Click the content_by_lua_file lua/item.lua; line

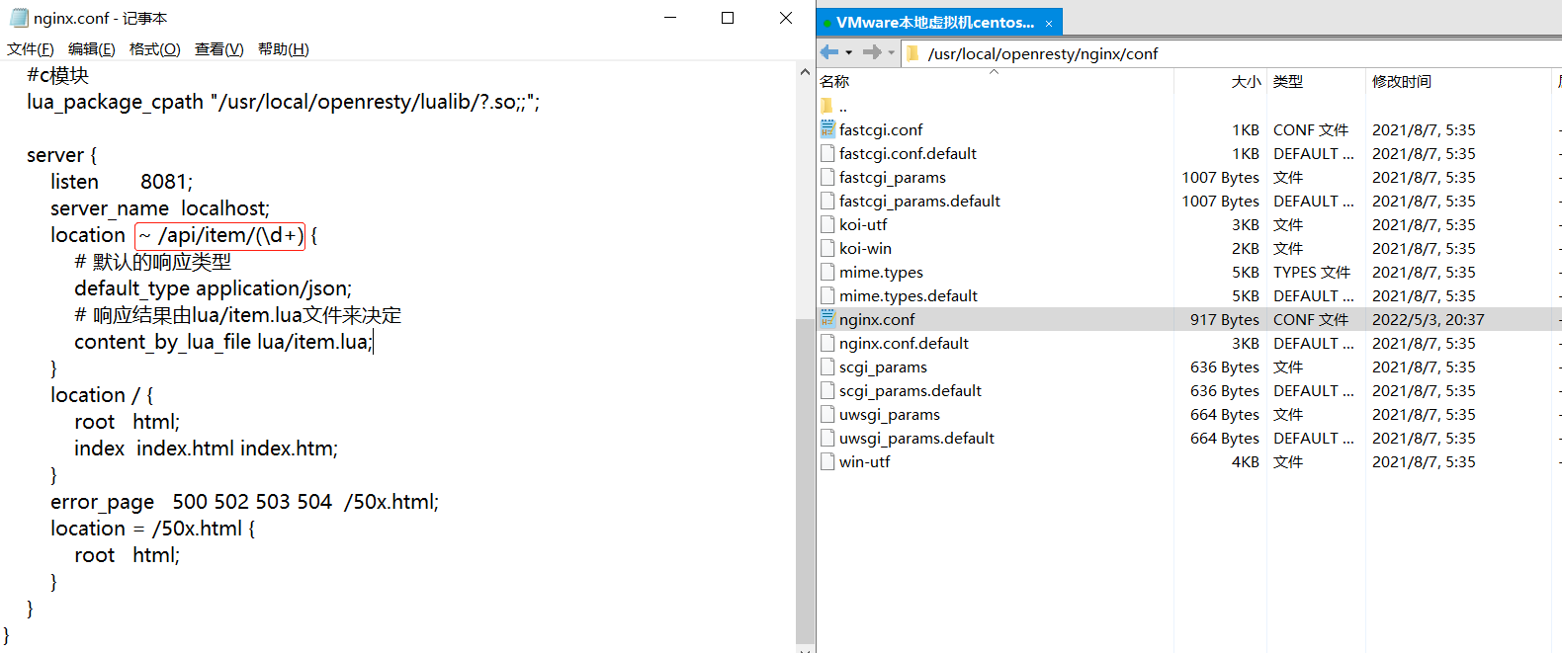coord(224,342)
